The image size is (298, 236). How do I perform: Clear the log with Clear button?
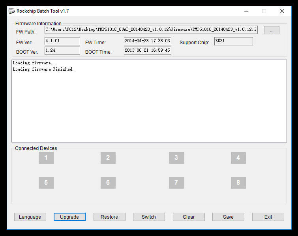pyautogui.click(x=189, y=217)
